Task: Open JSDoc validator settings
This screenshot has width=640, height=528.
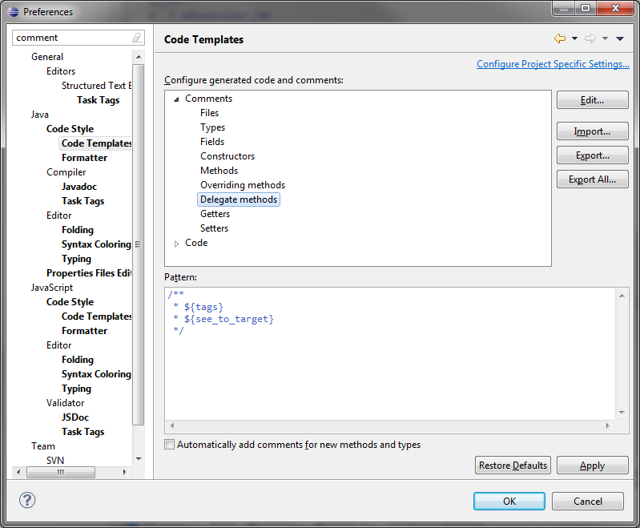Action: [x=75, y=417]
